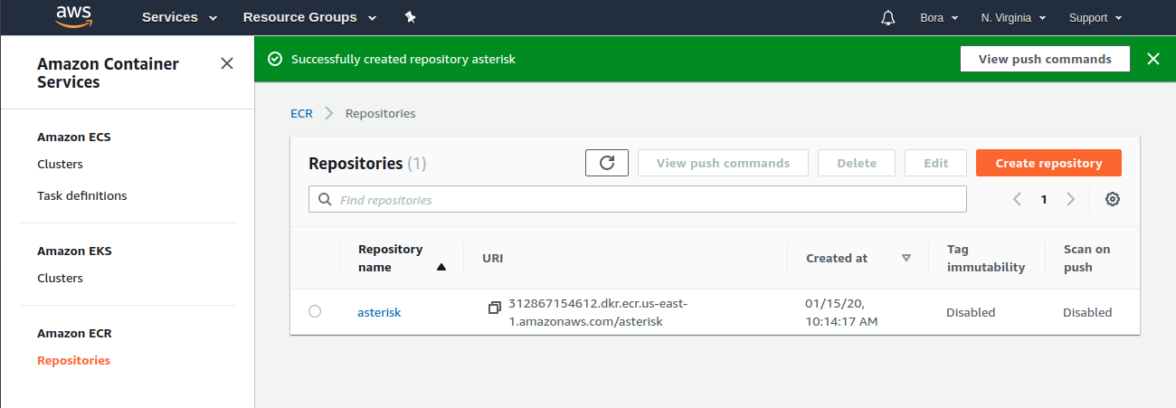Dismiss the green success banner
The image size is (1176, 408).
point(1152,59)
